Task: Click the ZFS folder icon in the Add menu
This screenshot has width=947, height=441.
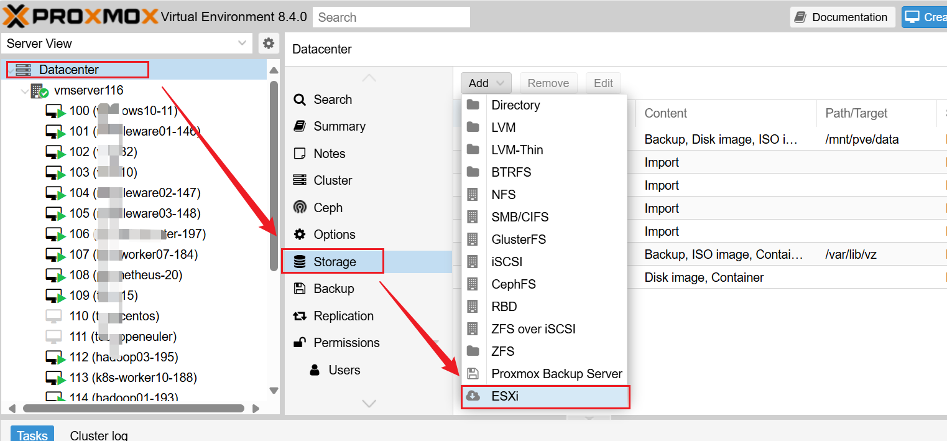Action: pyautogui.click(x=473, y=351)
